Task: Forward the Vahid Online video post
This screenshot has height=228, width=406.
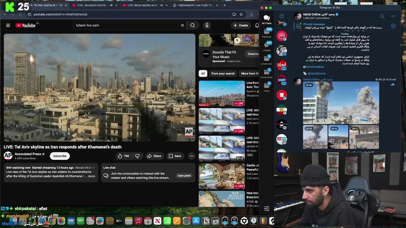Action: [x=392, y=85]
